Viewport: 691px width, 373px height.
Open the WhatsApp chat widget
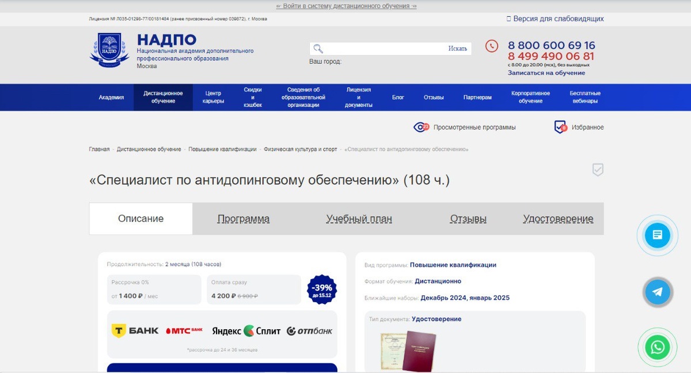pos(657,347)
